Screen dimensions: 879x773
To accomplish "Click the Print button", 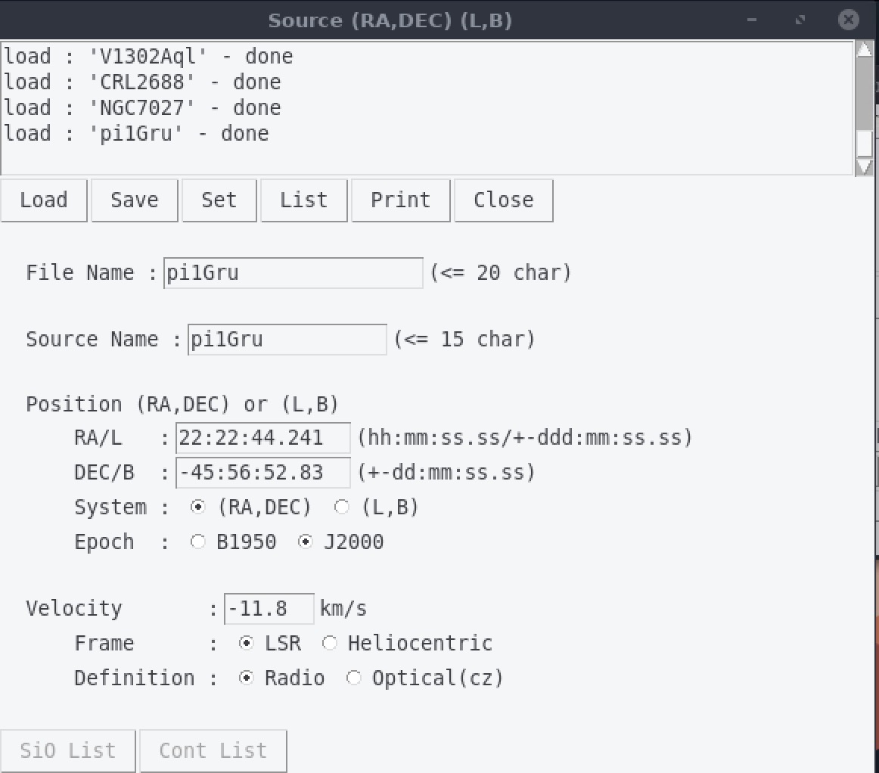I will tap(400, 200).
